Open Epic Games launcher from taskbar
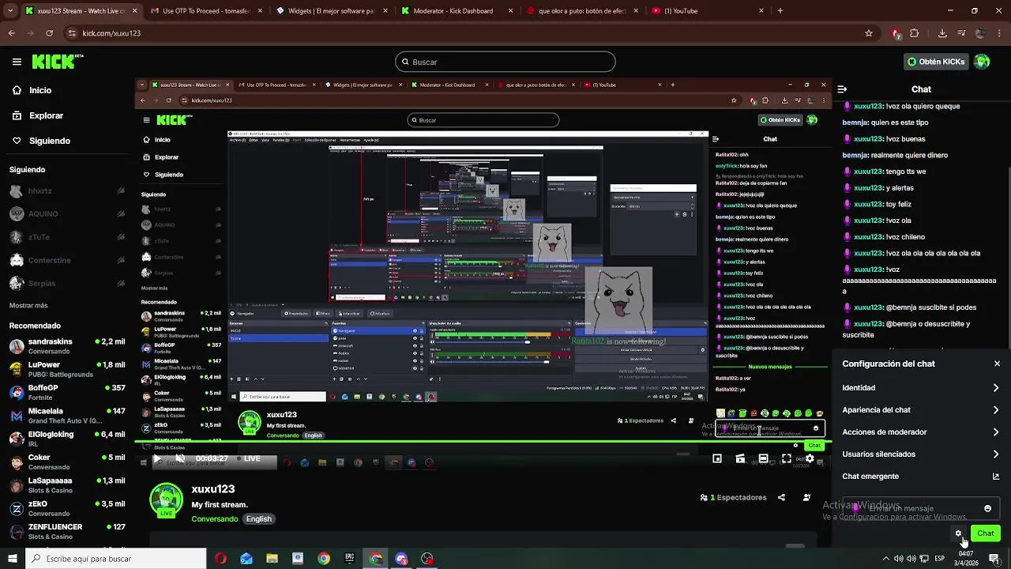The image size is (1011, 569). point(350,559)
